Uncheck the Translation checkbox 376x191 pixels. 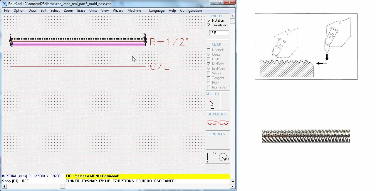(209, 25)
